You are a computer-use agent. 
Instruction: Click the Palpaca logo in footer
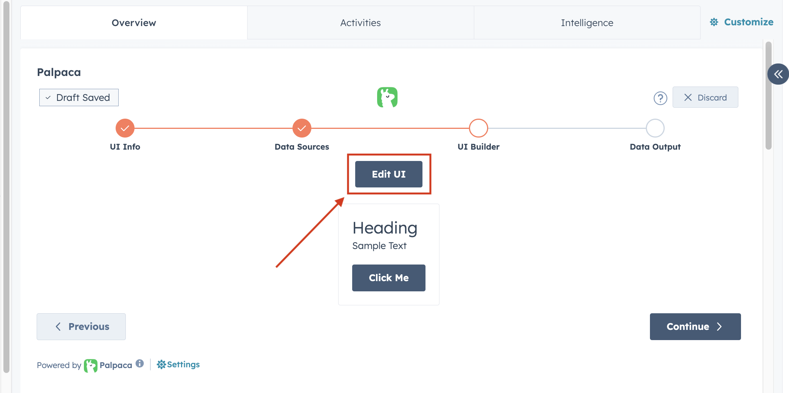point(91,365)
